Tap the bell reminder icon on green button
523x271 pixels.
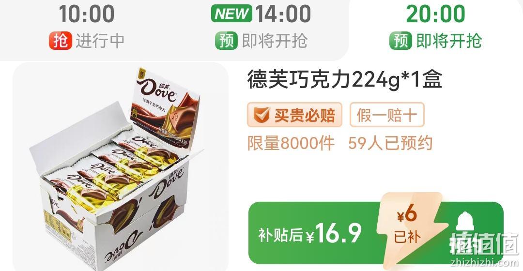[465, 222]
